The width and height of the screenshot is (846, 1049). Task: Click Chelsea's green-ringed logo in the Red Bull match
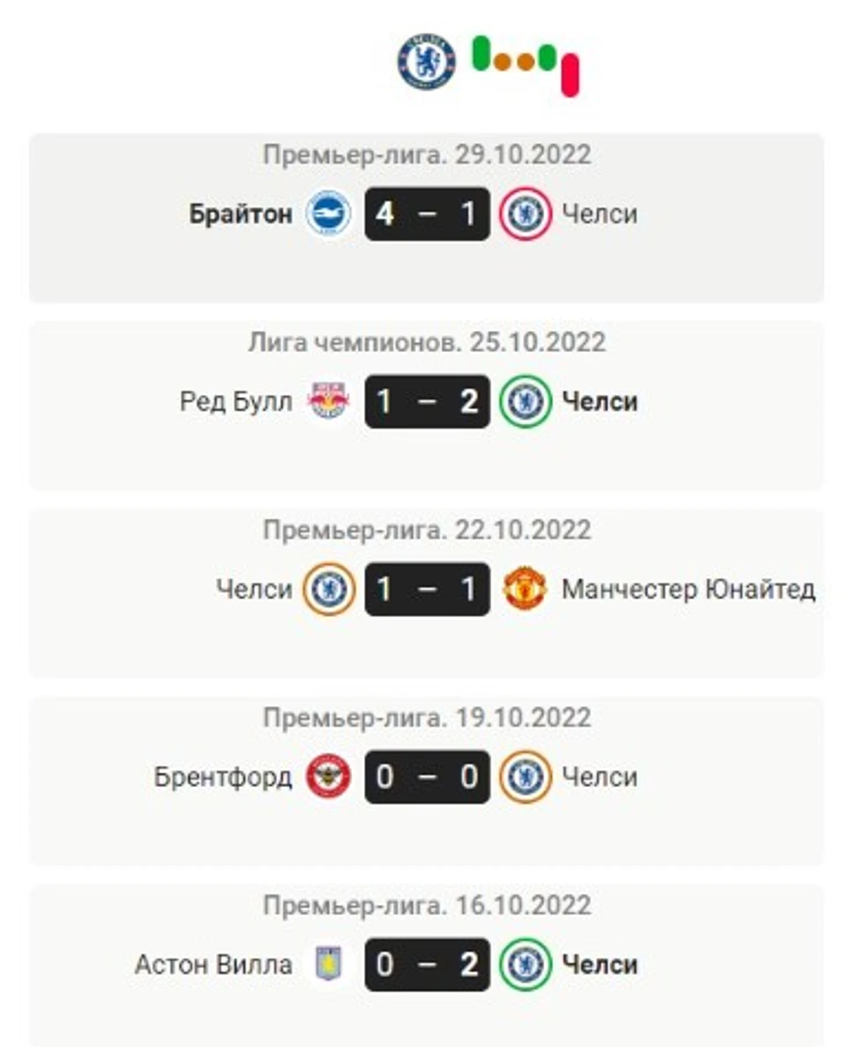[x=525, y=401]
